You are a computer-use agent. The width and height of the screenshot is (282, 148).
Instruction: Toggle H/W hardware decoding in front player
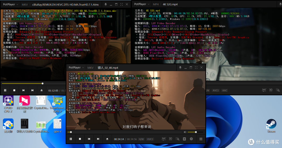141,139
